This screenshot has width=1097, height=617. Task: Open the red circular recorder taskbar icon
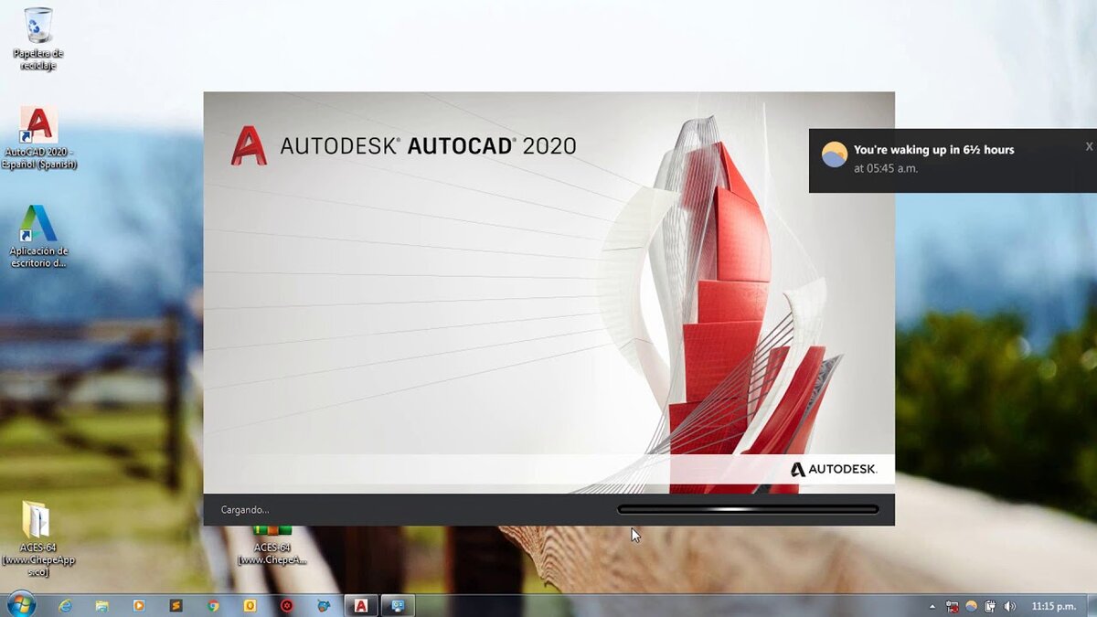pos(287,605)
